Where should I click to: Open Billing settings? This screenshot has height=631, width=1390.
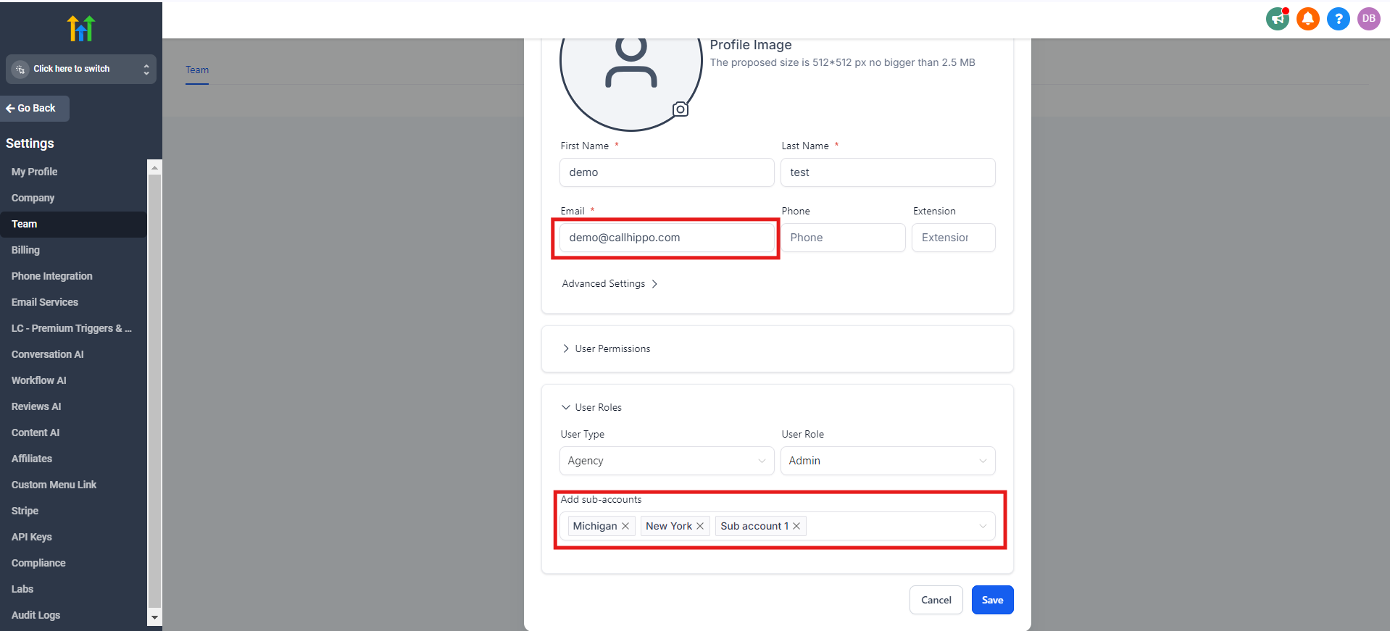tap(25, 250)
